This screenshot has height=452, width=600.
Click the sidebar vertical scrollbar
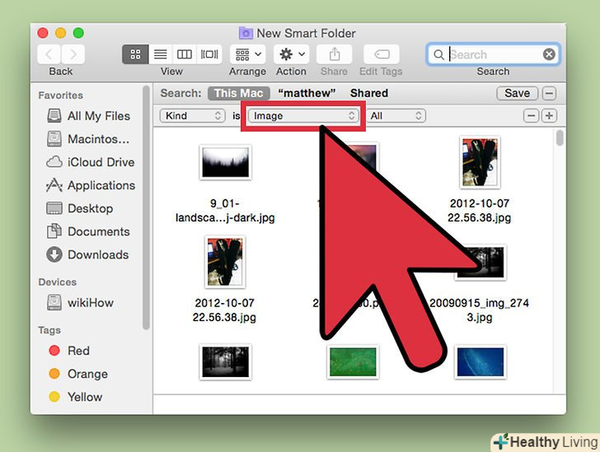click(146, 207)
